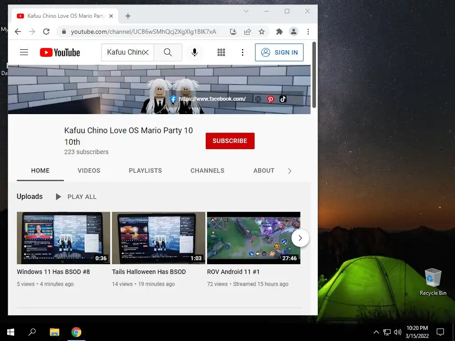
Task: Open the Chrome profile avatar
Action: tap(294, 32)
